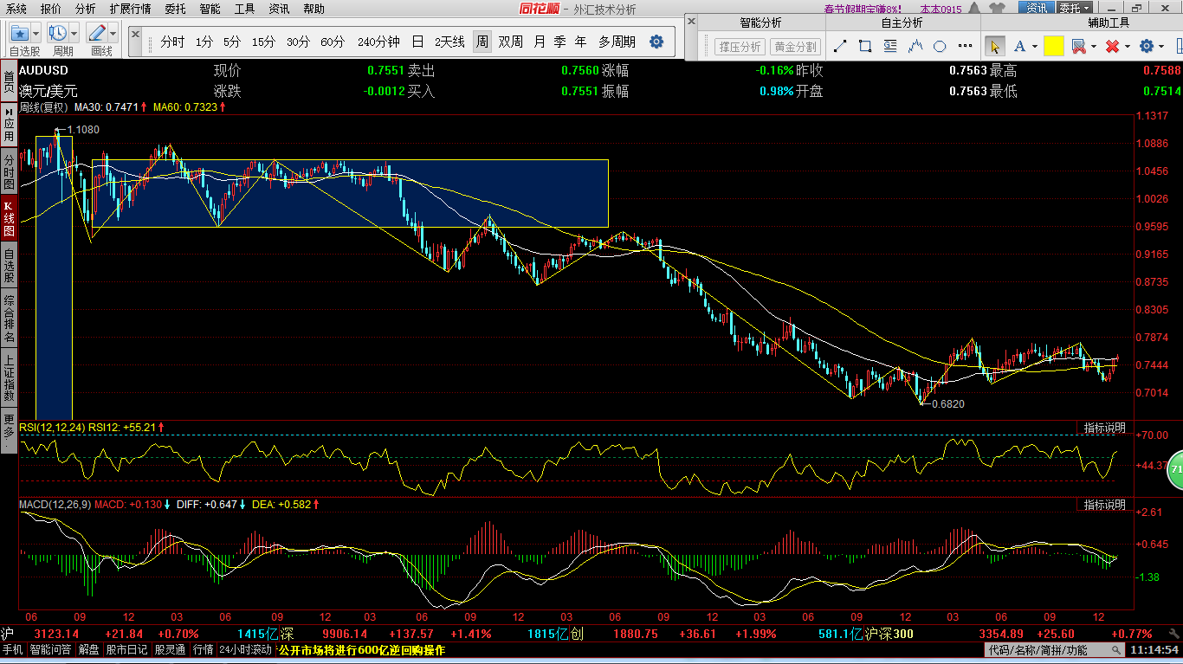Image resolution: width=1183 pixels, height=664 pixels.
Task: Open the 自选股 favorites star icon
Action: 21,33
